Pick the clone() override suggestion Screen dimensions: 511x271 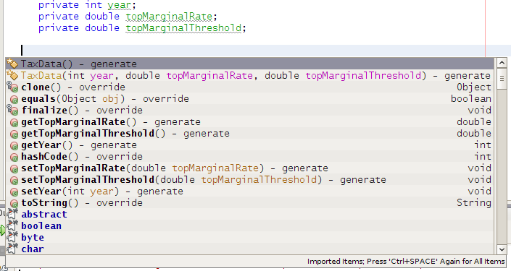click(249, 87)
